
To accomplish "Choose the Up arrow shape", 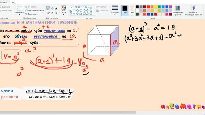I will (91, 11).
